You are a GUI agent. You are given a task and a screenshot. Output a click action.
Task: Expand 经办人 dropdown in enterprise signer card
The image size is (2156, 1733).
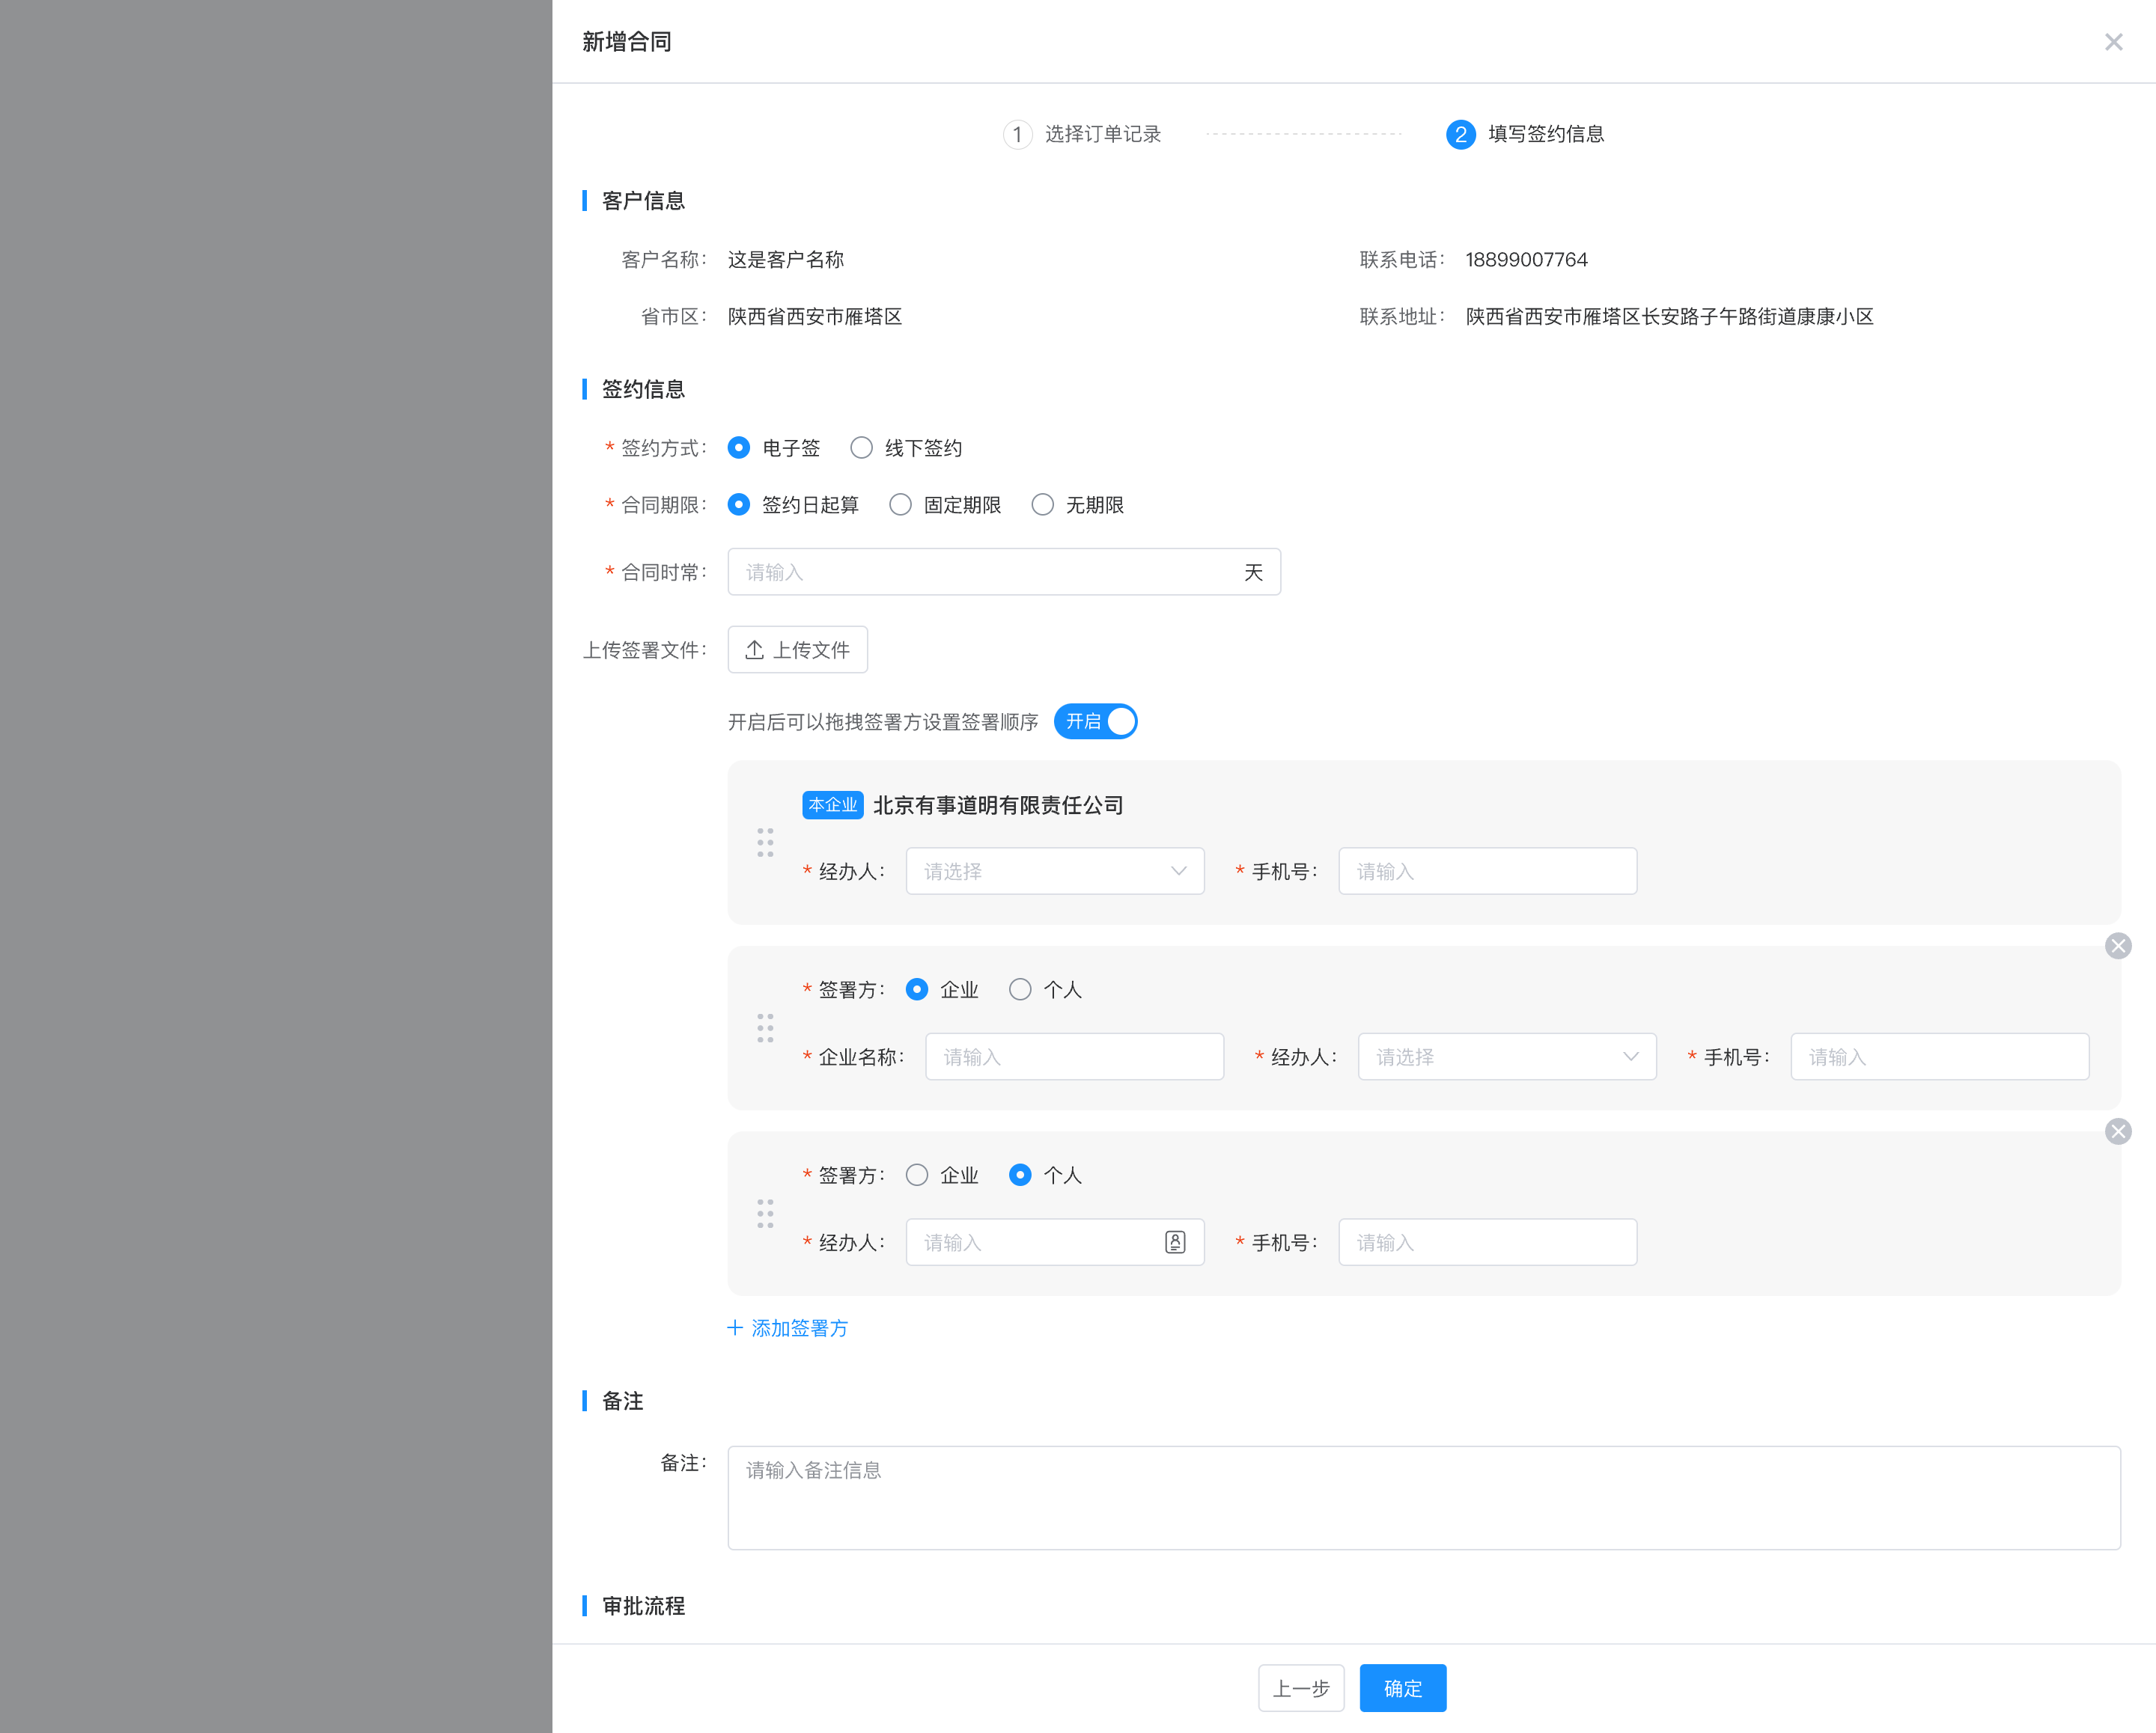coord(1506,1057)
